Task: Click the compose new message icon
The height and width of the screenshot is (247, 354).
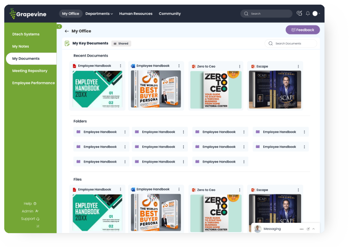Action: click(308, 229)
